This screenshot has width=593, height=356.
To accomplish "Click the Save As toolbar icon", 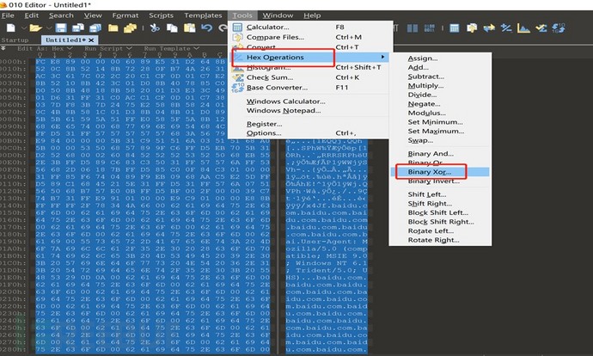I will [x=78, y=28].
